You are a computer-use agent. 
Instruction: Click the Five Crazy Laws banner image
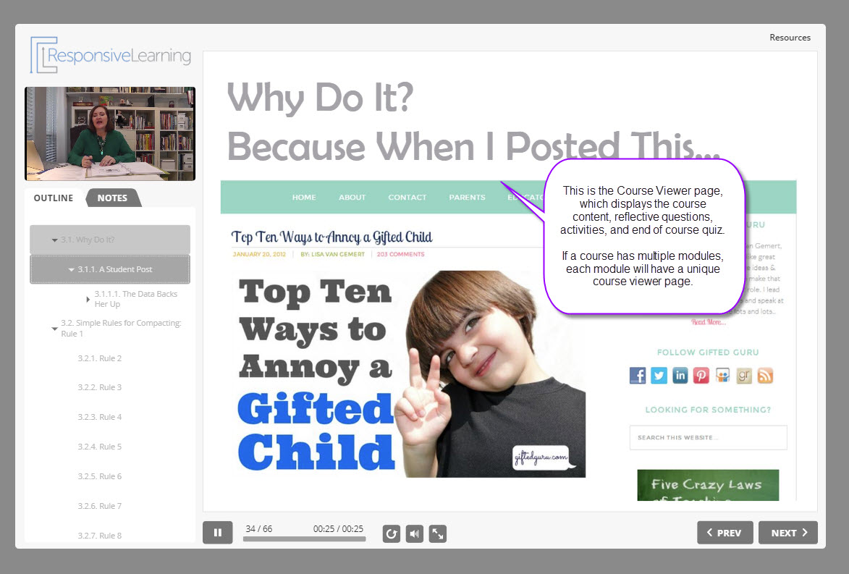tap(708, 485)
